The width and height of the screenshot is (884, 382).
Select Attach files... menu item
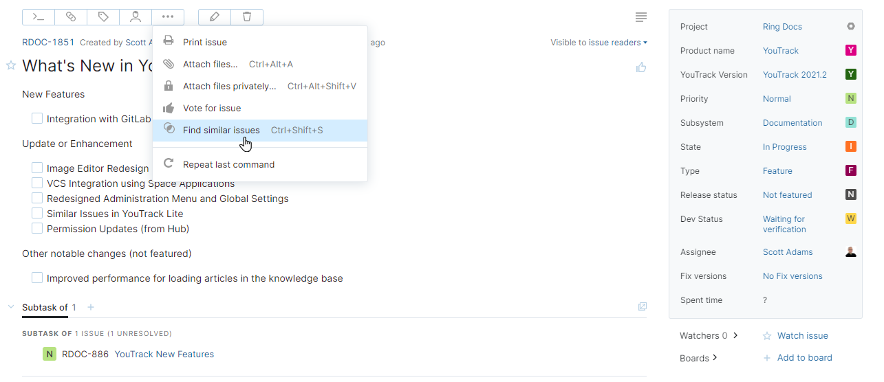click(x=260, y=64)
